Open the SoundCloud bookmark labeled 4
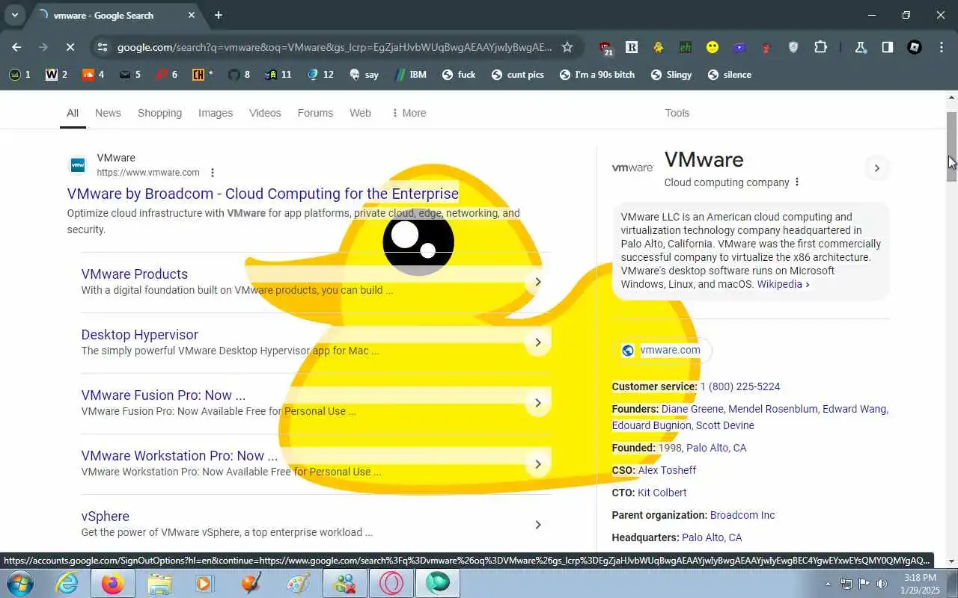 click(x=93, y=75)
